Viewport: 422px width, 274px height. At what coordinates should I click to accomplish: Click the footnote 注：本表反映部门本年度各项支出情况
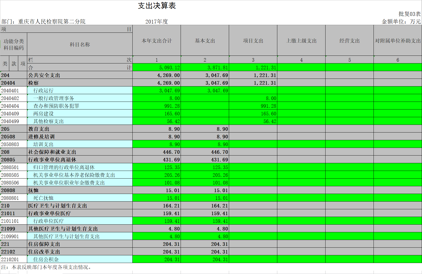pyautogui.click(x=46, y=267)
